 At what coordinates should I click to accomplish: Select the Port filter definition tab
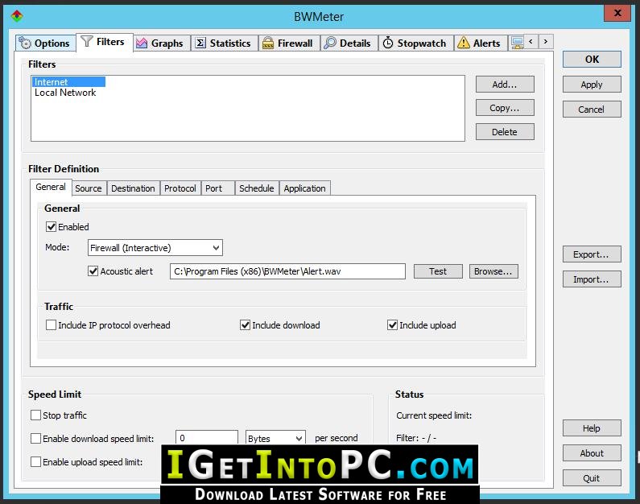coord(217,188)
